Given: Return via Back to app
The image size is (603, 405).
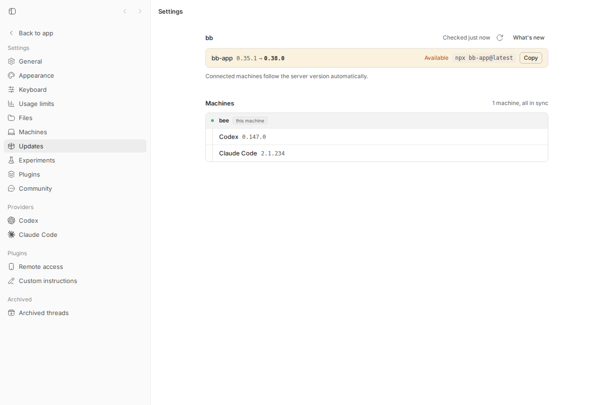Looking at the screenshot, I should click(x=75, y=33).
